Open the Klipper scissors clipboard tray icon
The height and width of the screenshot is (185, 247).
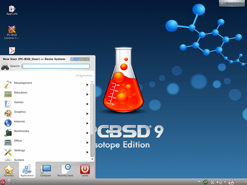(212, 182)
